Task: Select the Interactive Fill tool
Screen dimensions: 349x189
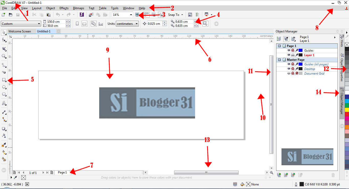Action: point(4,152)
